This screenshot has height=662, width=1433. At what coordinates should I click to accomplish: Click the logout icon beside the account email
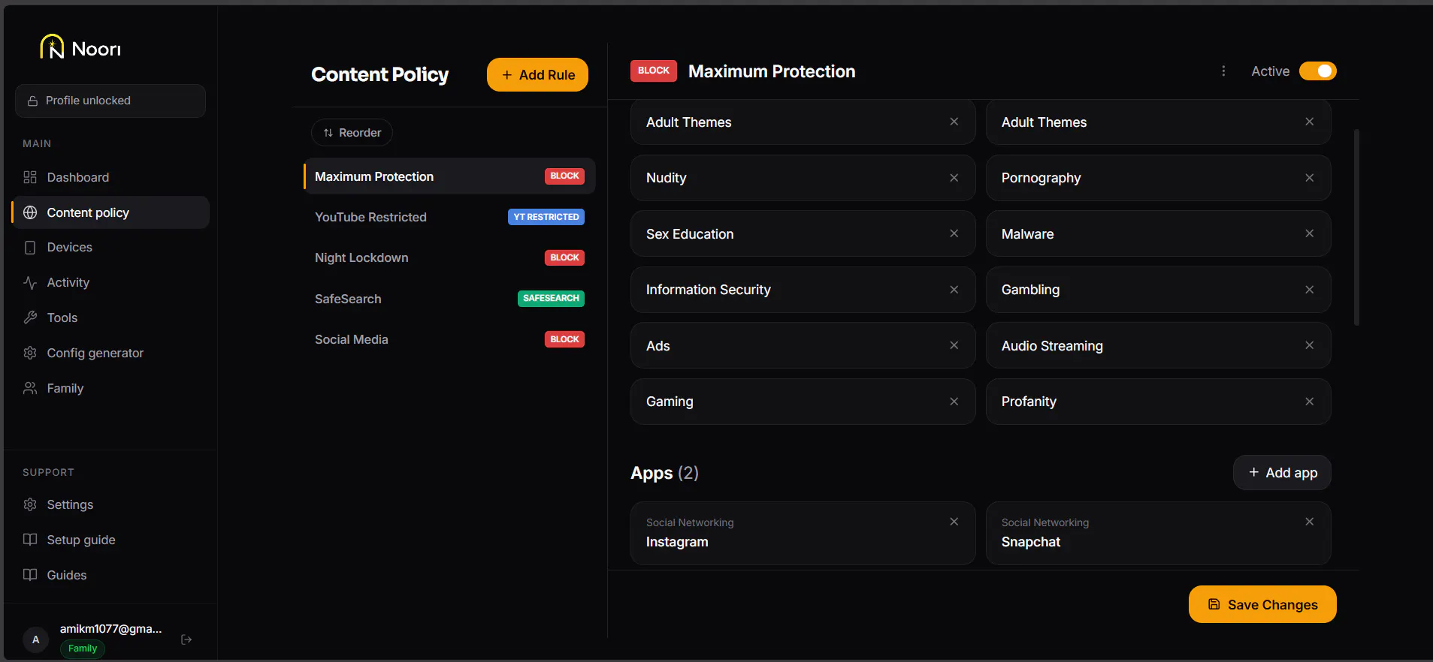[186, 639]
